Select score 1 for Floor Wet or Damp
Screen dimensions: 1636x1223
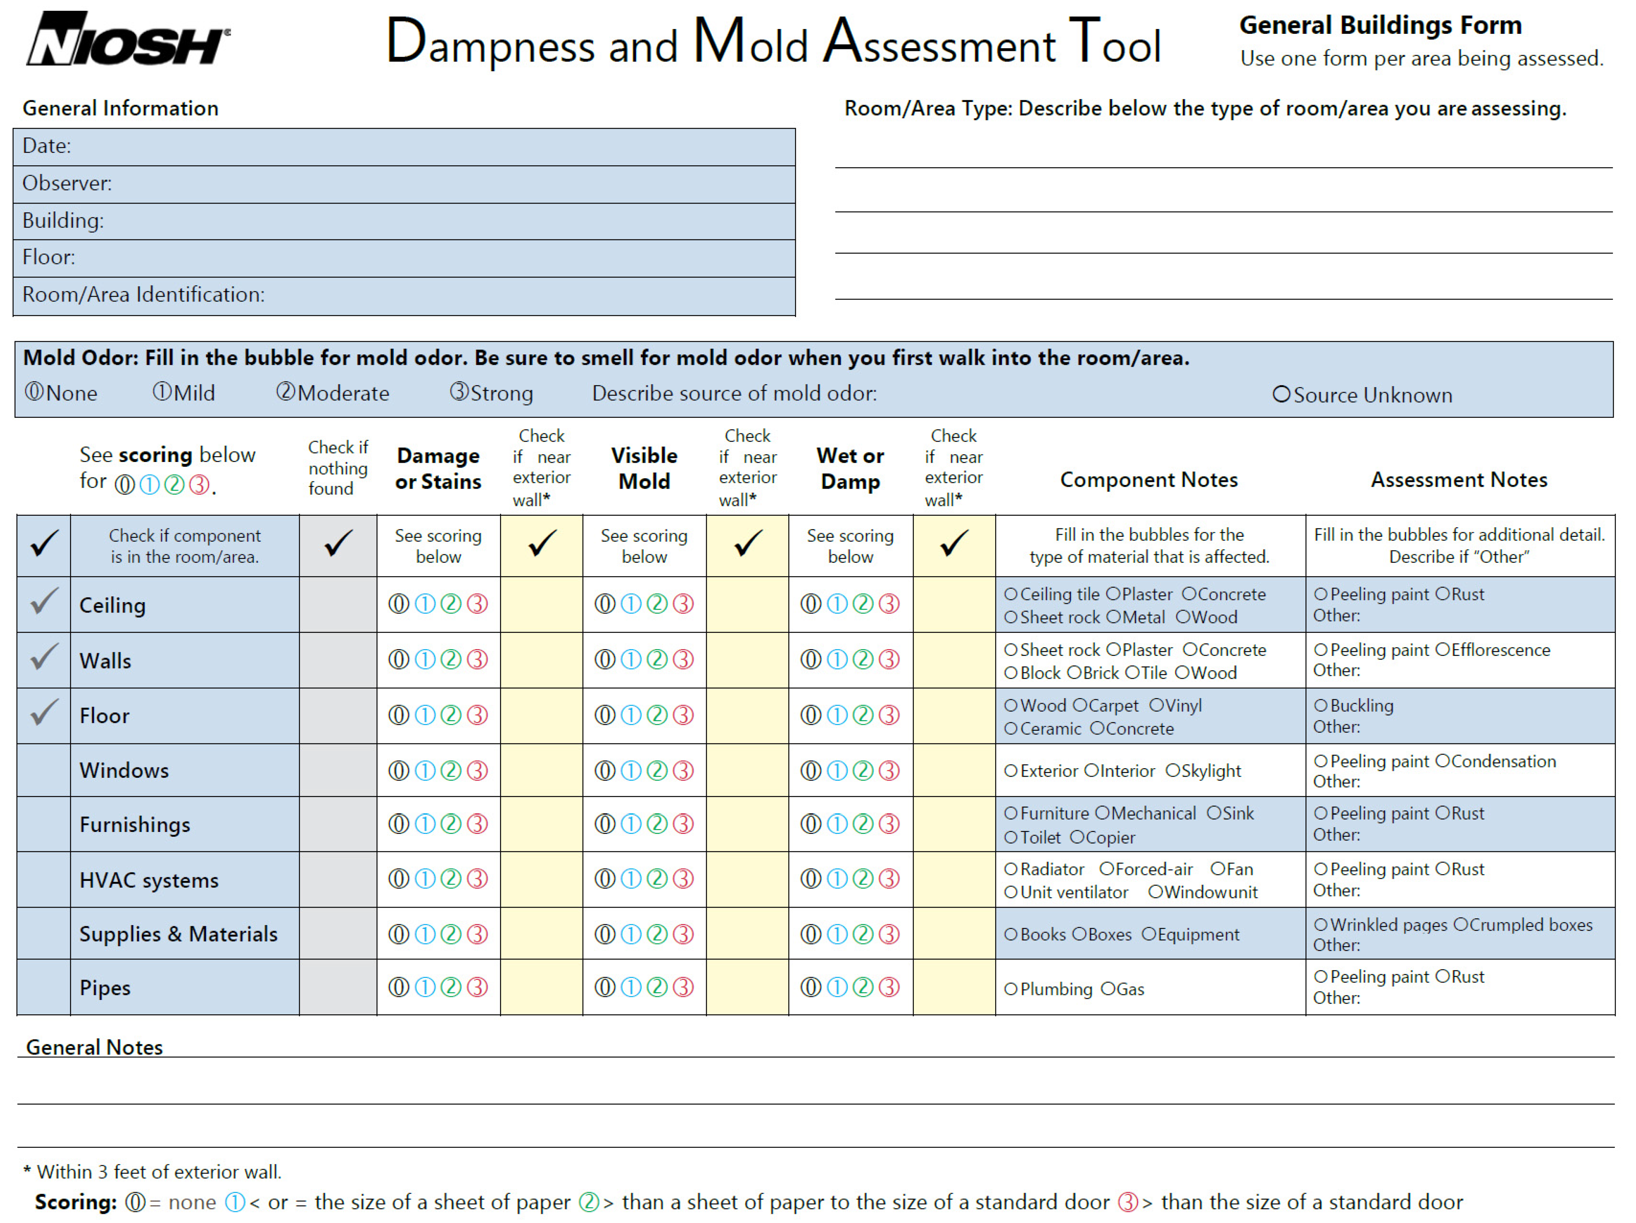click(837, 715)
